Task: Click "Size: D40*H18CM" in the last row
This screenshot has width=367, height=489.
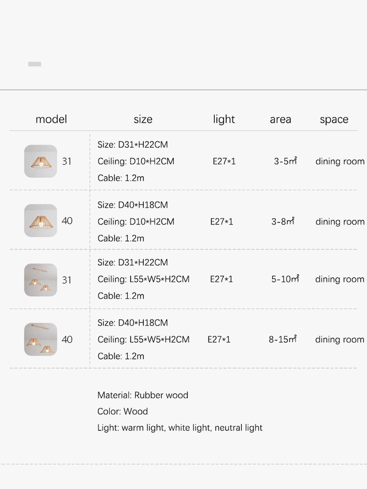Action: pyautogui.click(x=133, y=323)
